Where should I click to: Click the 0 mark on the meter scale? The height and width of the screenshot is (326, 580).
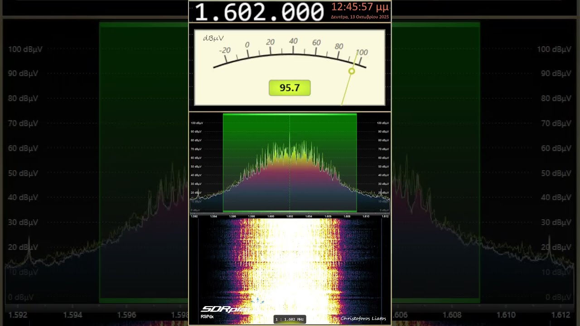pos(247,45)
